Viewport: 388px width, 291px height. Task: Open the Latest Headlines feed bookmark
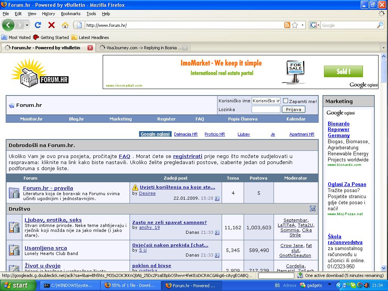coord(90,38)
